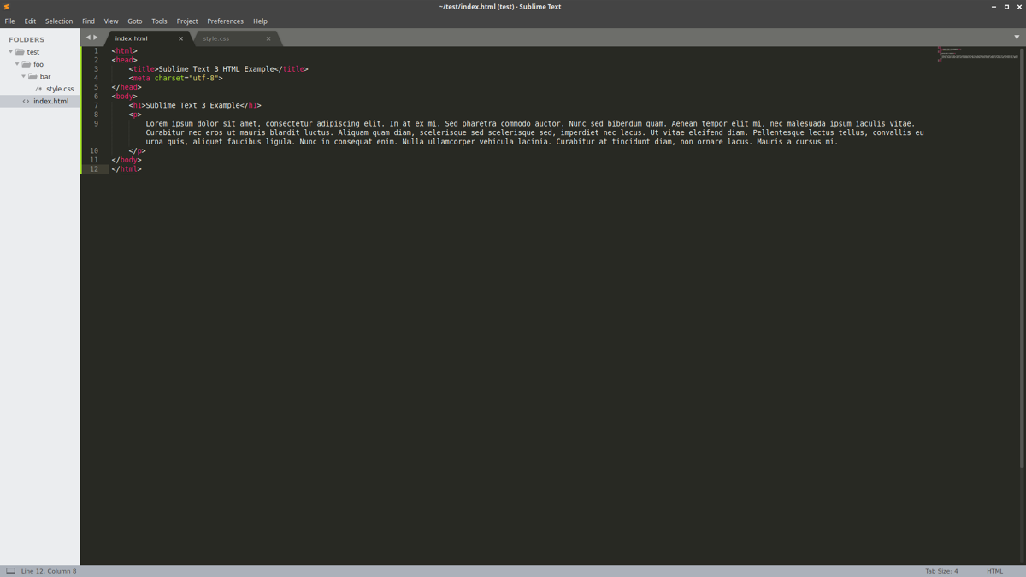Click the back navigation arrow icon
The image size is (1026, 577).
pyautogui.click(x=86, y=37)
